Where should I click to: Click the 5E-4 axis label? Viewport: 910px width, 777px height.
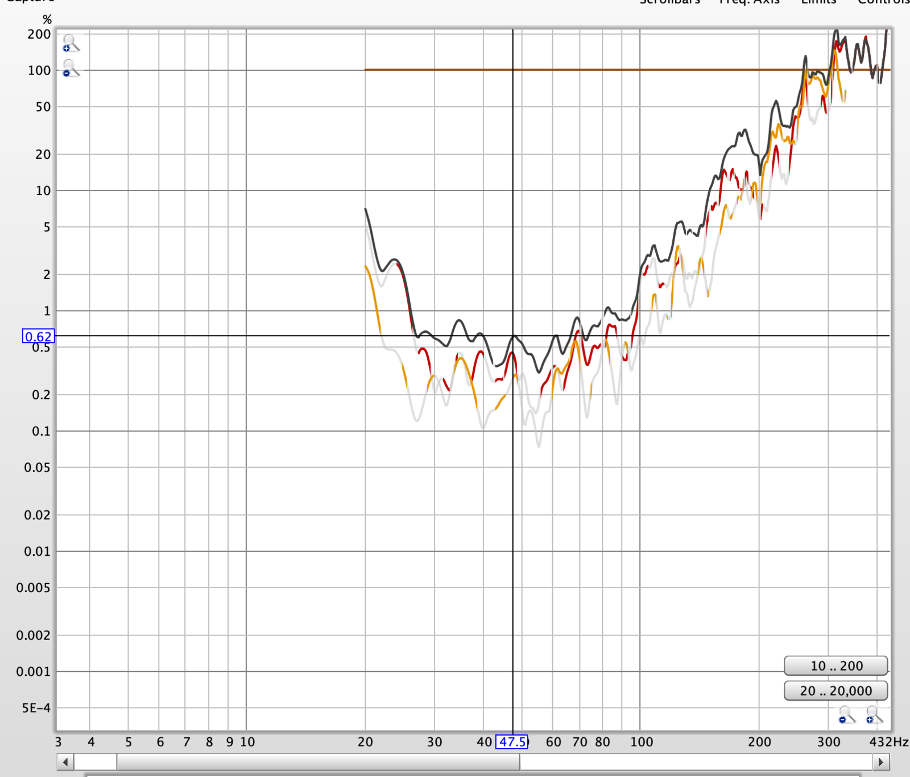pyautogui.click(x=36, y=708)
